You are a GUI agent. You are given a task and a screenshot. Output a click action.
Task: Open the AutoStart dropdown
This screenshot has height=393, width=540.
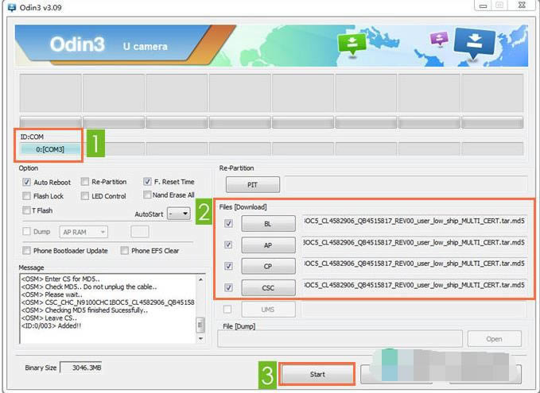click(x=181, y=214)
